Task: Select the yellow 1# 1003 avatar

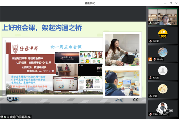Action: click(x=163, y=34)
